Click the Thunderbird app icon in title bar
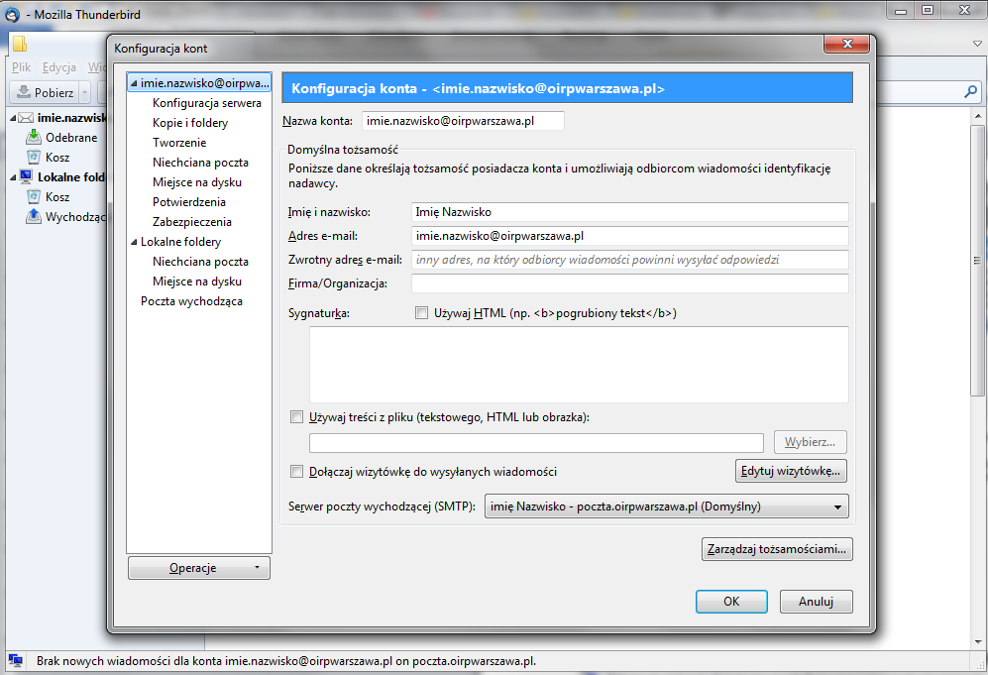Viewport: 988px width, 675px height. pos(12,14)
